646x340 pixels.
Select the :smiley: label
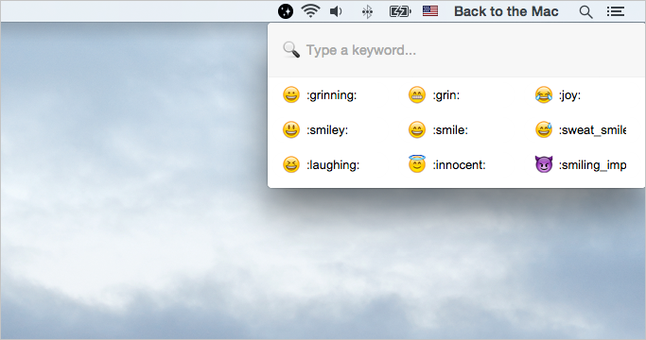pos(327,130)
